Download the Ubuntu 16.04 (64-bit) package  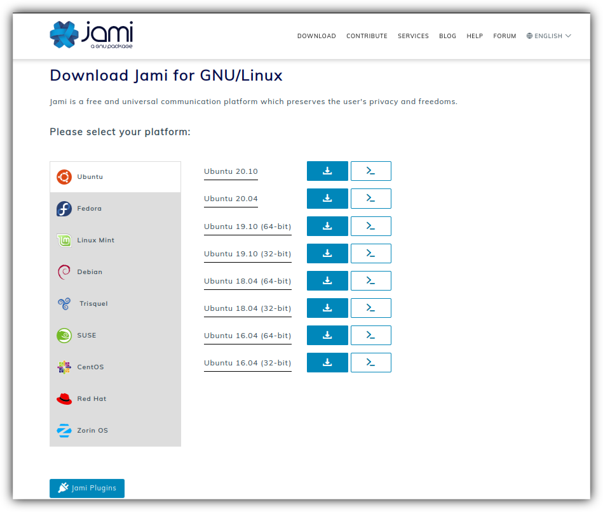click(327, 335)
